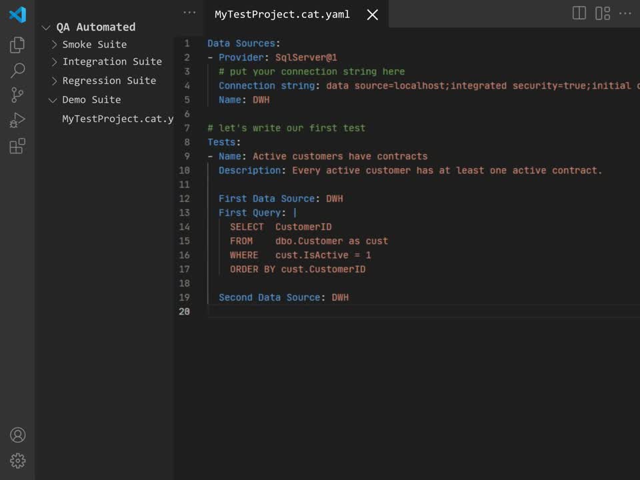Open Explorer more actions ellipsis
The width and height of the screenshot is (640, 480).
click(189, 12)
